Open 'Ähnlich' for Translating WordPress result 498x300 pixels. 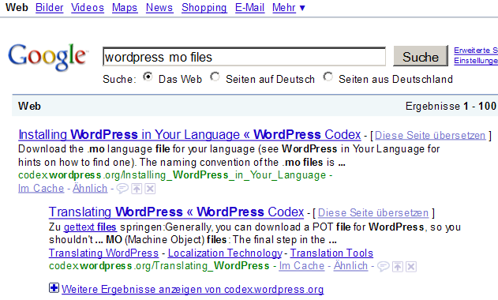pyautogui.click(x=350, y=266)
